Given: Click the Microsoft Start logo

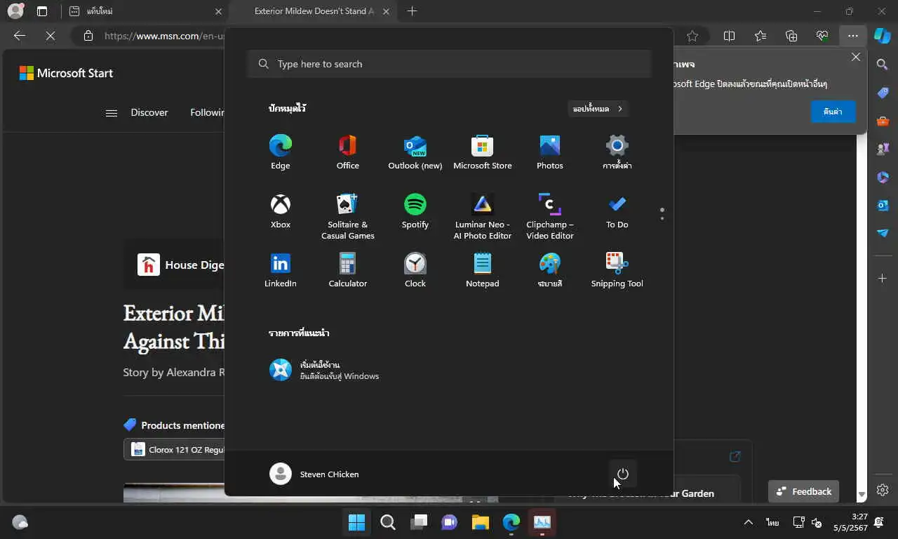Looking at the screenshot, I should [x=66, y=73].
